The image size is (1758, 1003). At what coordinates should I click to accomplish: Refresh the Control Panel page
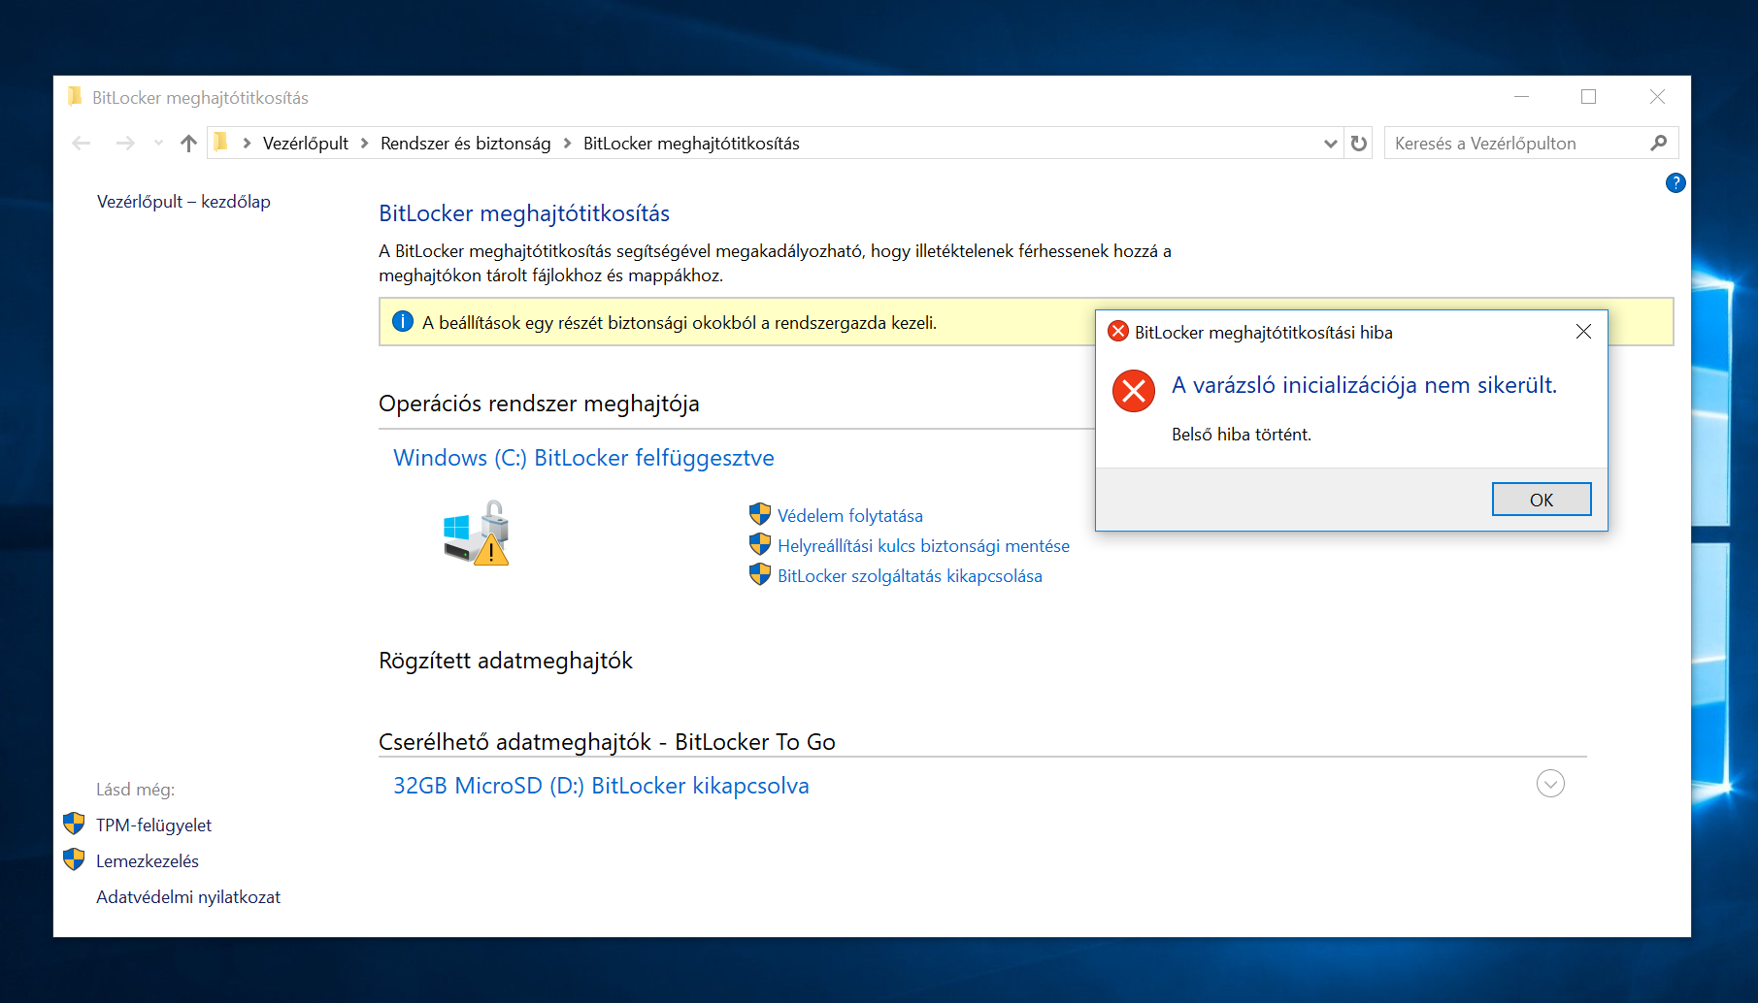coord(1359,144)
